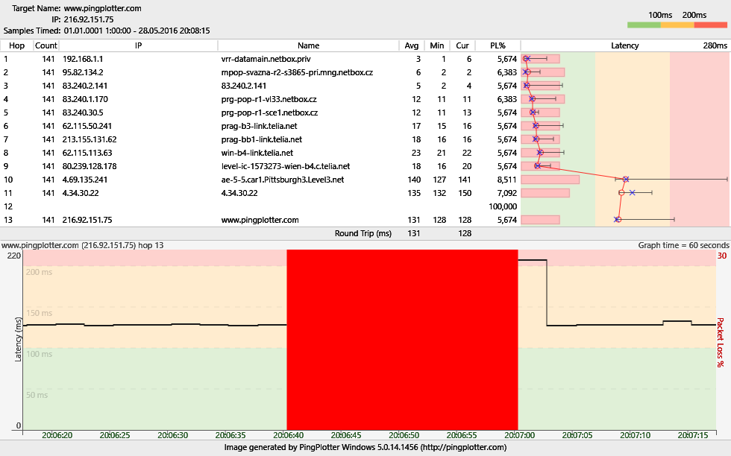Select IP 83.240.1.170
Screen dimensions: 731x456
tap(85, 100)
